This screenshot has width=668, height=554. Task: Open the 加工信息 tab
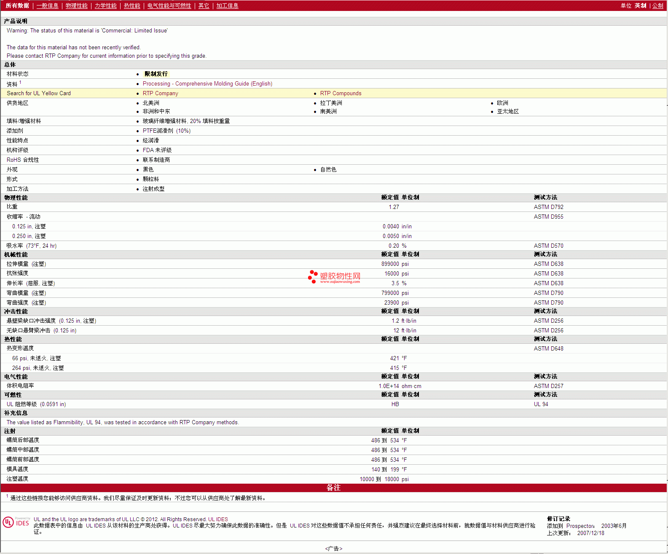tap(227, 5)
